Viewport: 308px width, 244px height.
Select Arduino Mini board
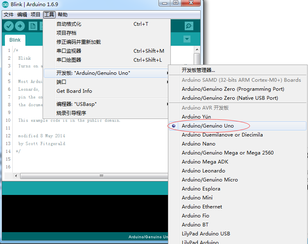pos(238,197)
